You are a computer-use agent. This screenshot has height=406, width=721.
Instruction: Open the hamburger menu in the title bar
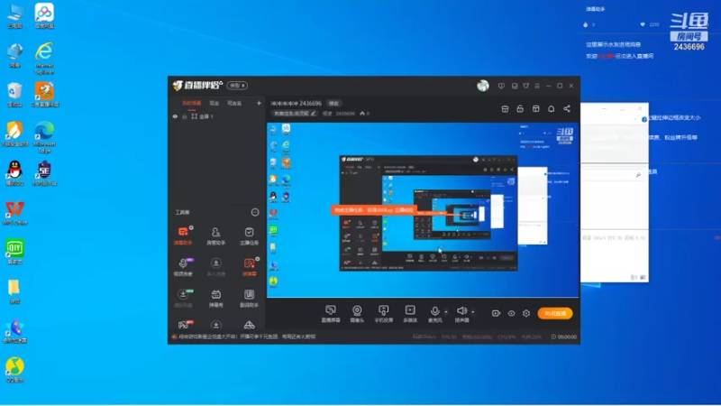coord(537,86)
